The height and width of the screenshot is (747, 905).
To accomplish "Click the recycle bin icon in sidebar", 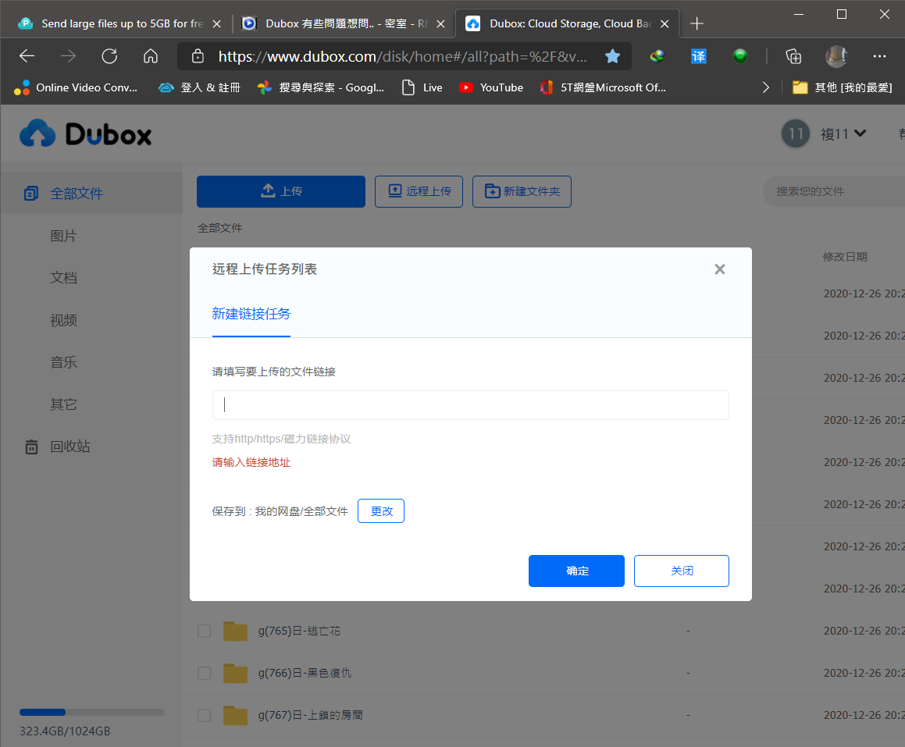I will coord(31,446).
